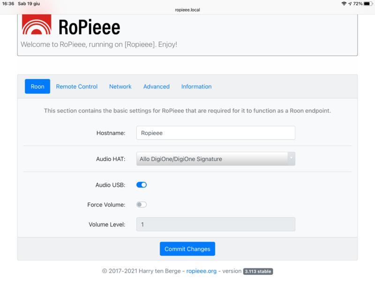Click the RoPieee title text
The height and width of the screenshot is (281, 375).
pyautogui.click(x=89, y=27)
